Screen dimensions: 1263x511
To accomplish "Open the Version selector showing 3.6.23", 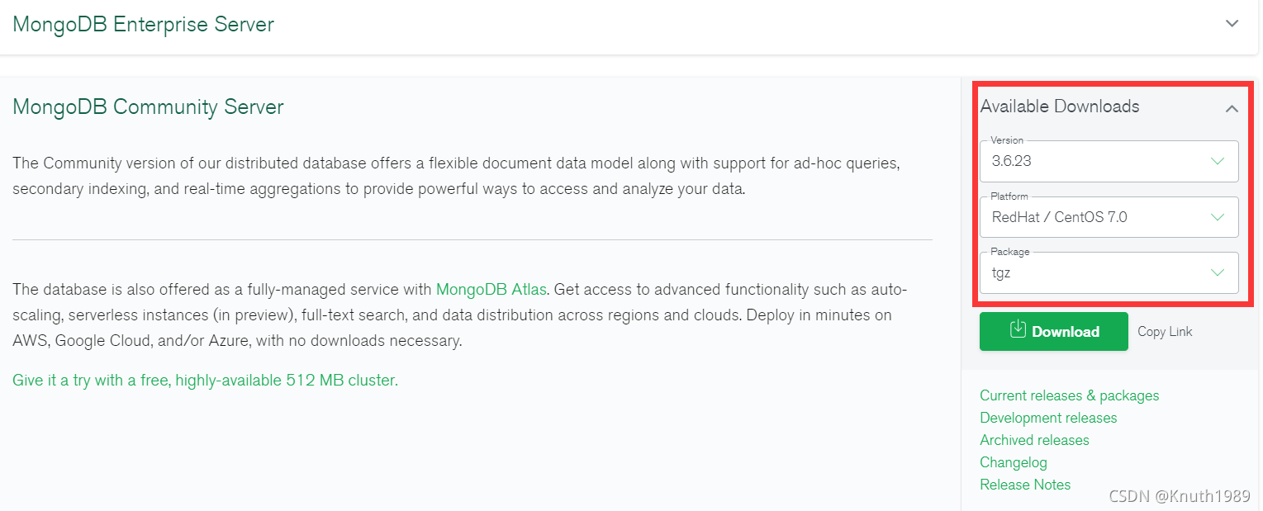I will 1107,161.
